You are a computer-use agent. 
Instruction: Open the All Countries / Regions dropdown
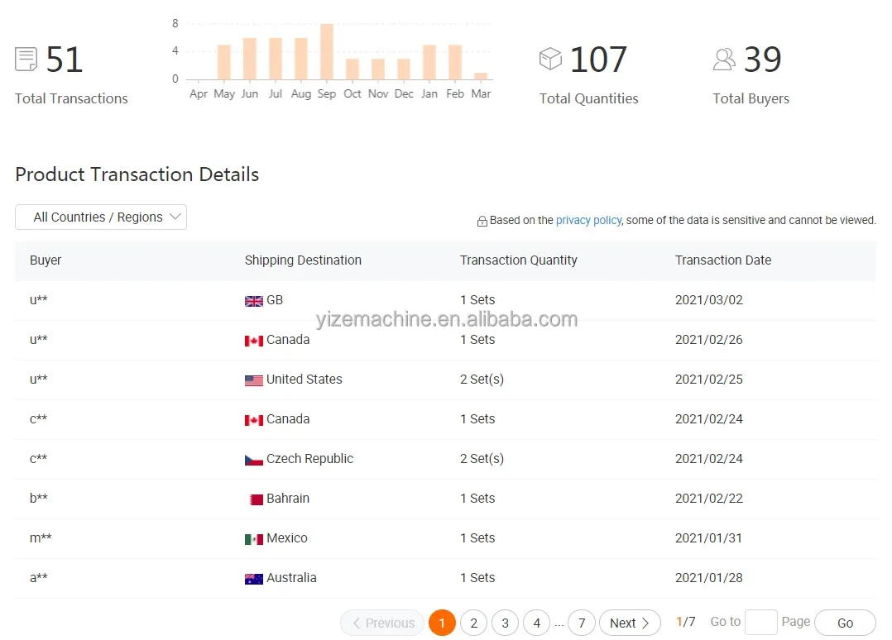pos(101,217)
